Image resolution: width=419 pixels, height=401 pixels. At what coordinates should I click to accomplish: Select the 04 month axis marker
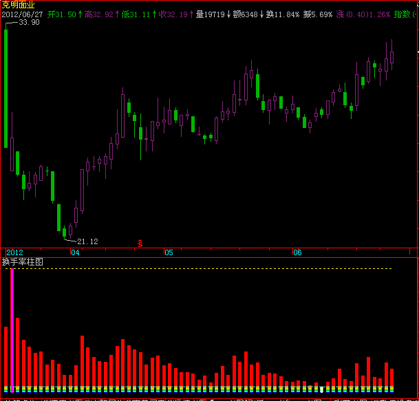pos(76,252)
